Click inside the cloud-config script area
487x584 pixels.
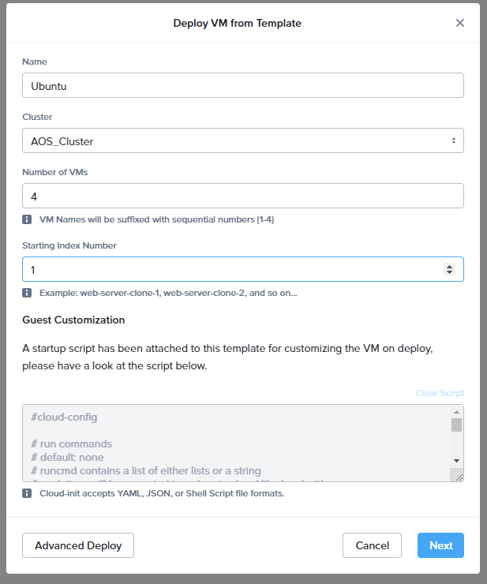tap(237, 444)
